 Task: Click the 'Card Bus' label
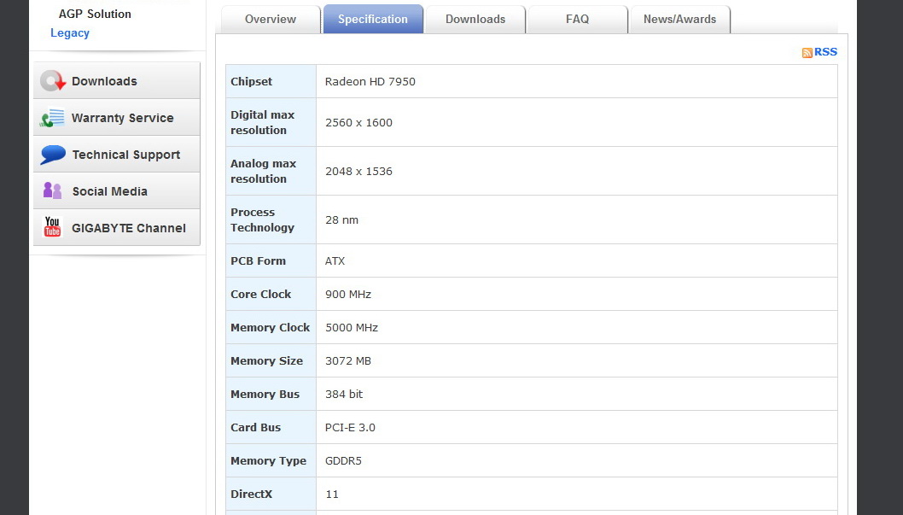(256, 427)
